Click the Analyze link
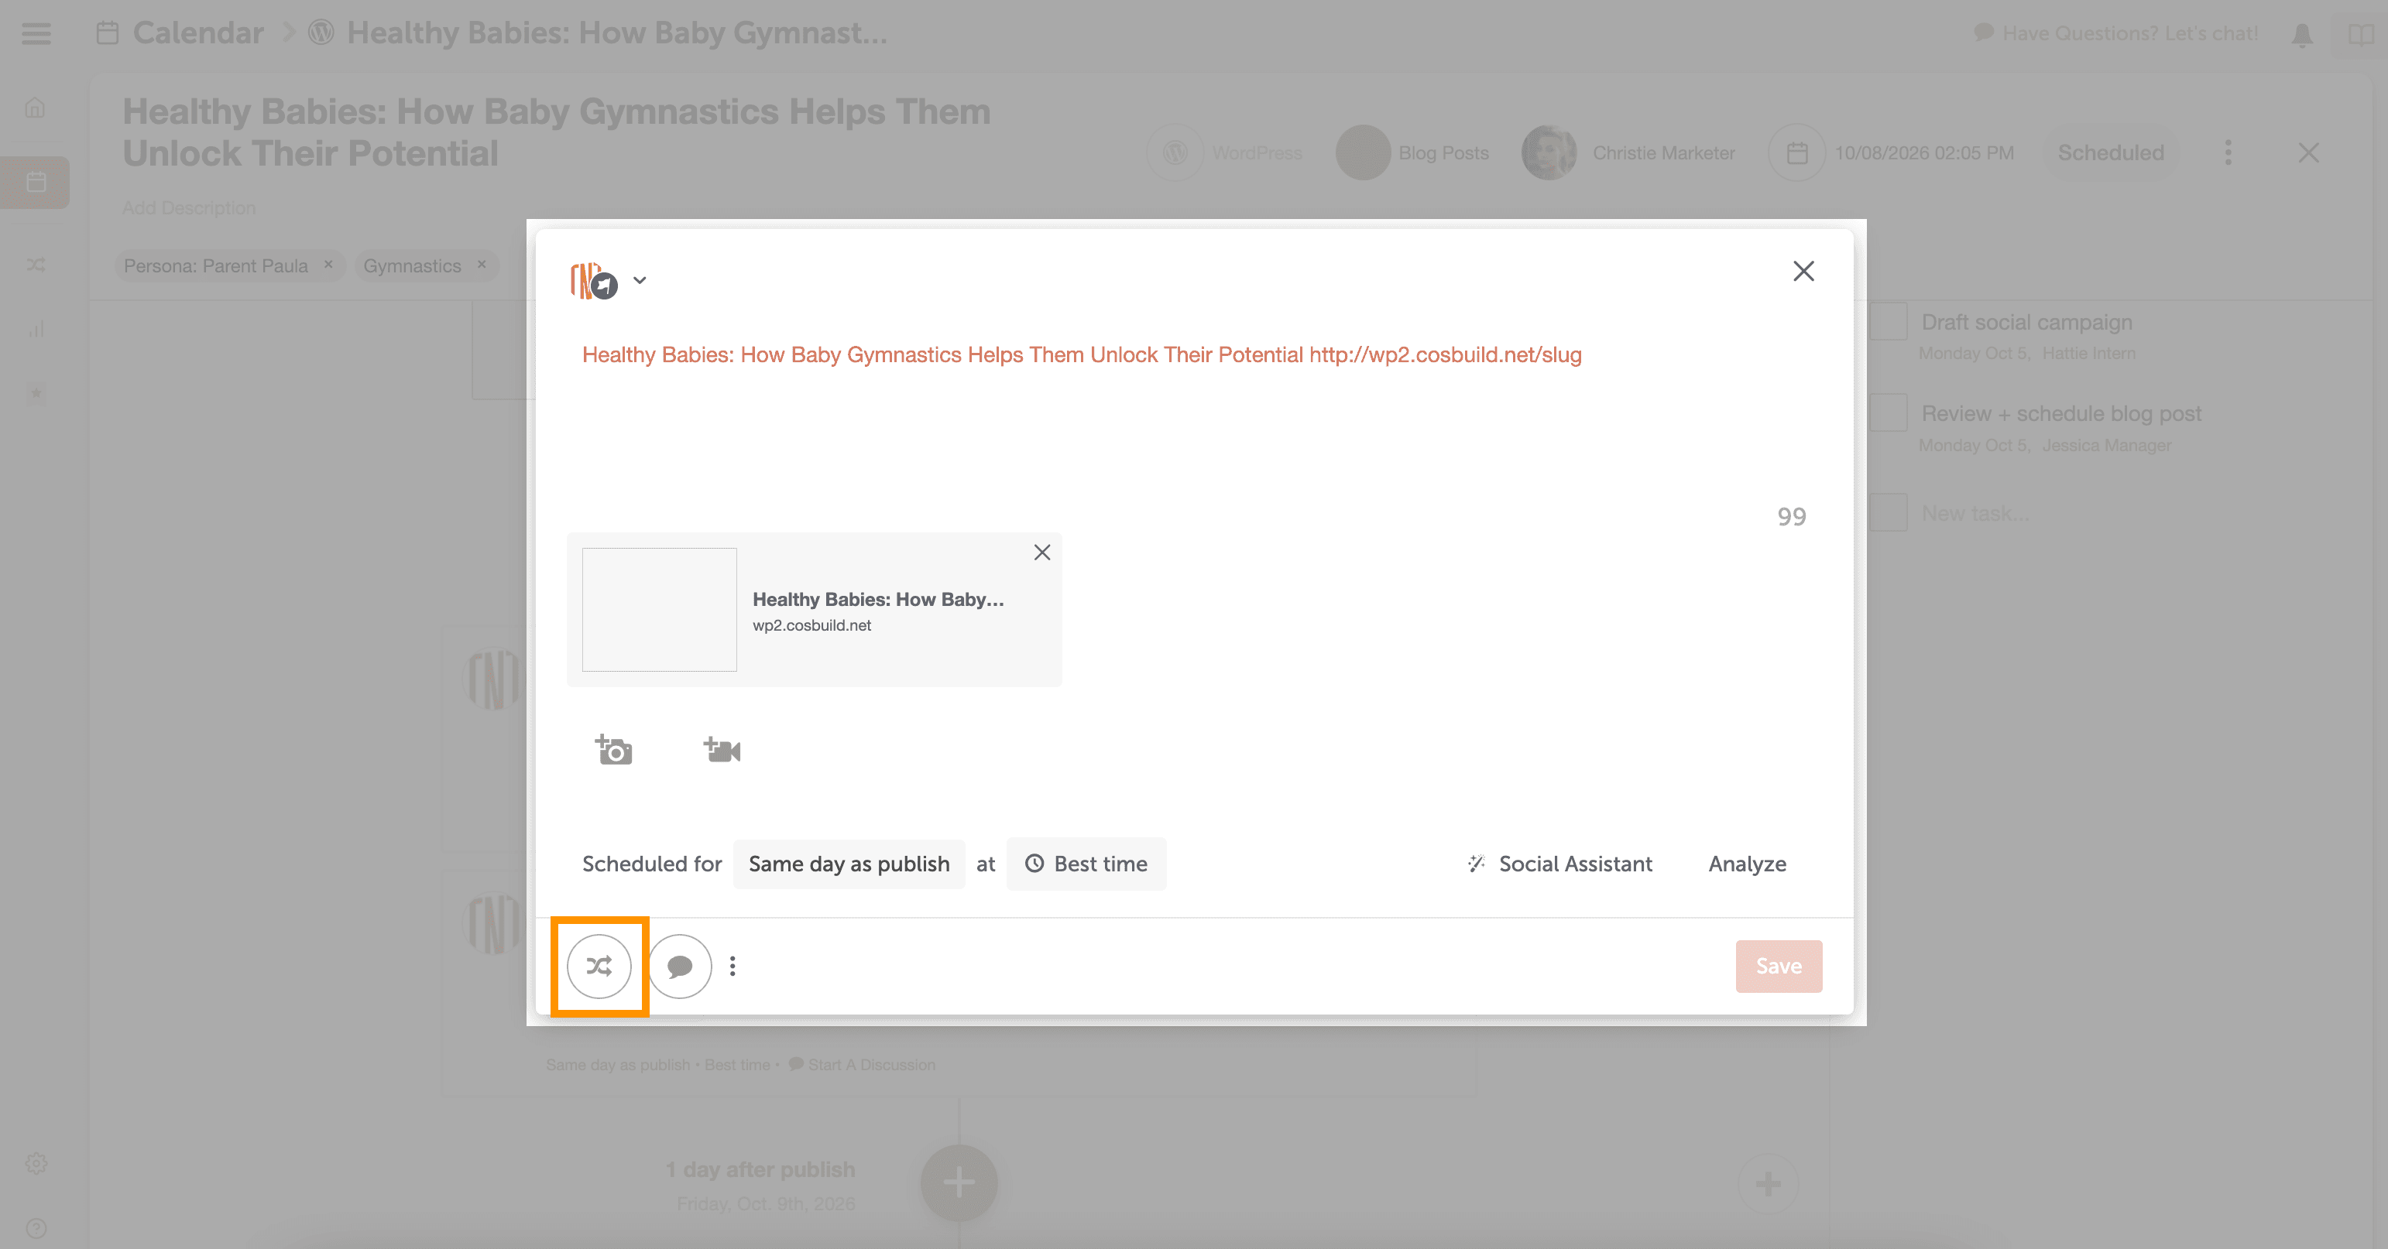Screen dimensions: 2388x1249 pyautogui.click(x=1747, y=864)
